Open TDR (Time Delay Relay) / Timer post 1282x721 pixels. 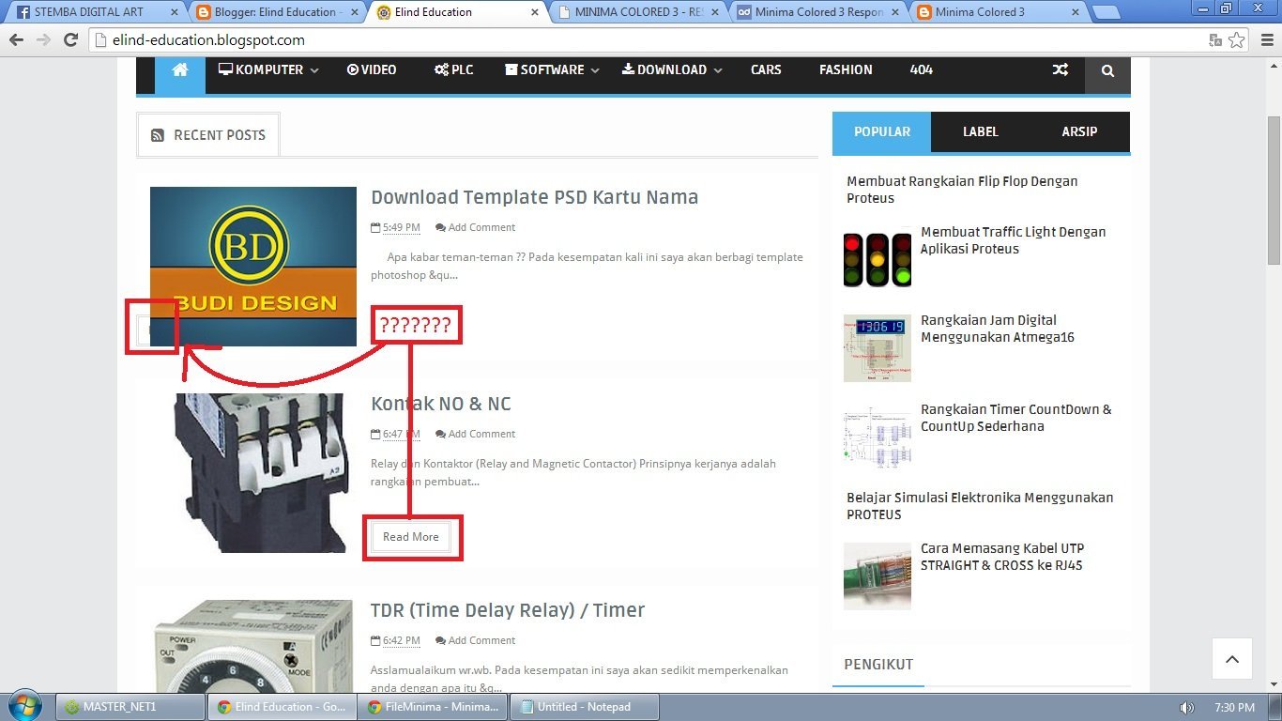[x=508, y=611]
